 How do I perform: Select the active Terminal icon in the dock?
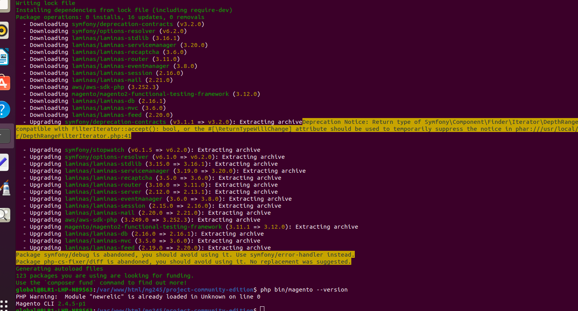point(5,136)
